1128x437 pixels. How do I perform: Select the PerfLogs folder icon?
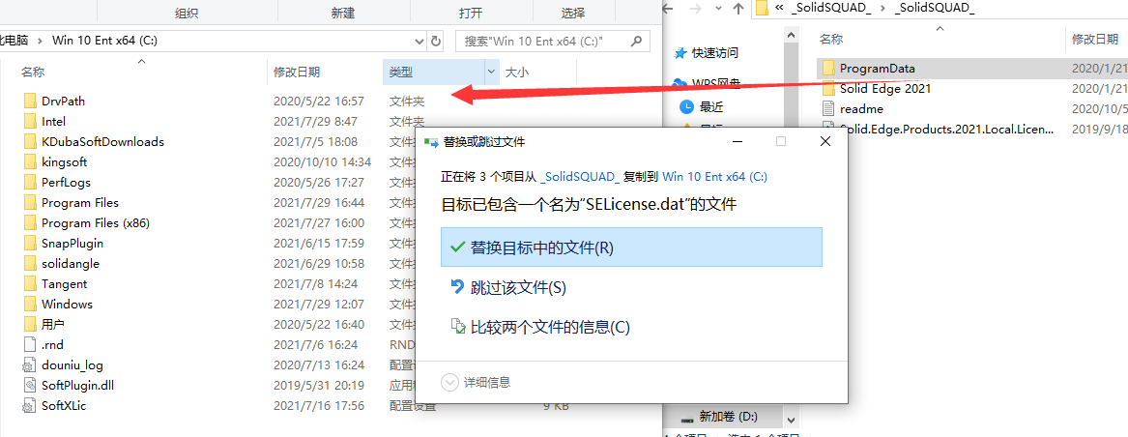[30, 182]
